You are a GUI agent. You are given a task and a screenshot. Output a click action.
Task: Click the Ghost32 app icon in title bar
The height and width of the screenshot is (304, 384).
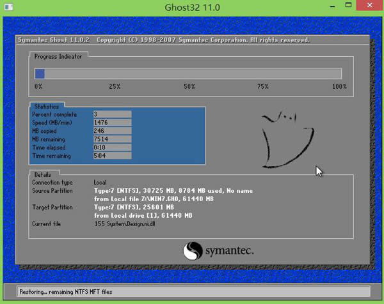point(8,9)
